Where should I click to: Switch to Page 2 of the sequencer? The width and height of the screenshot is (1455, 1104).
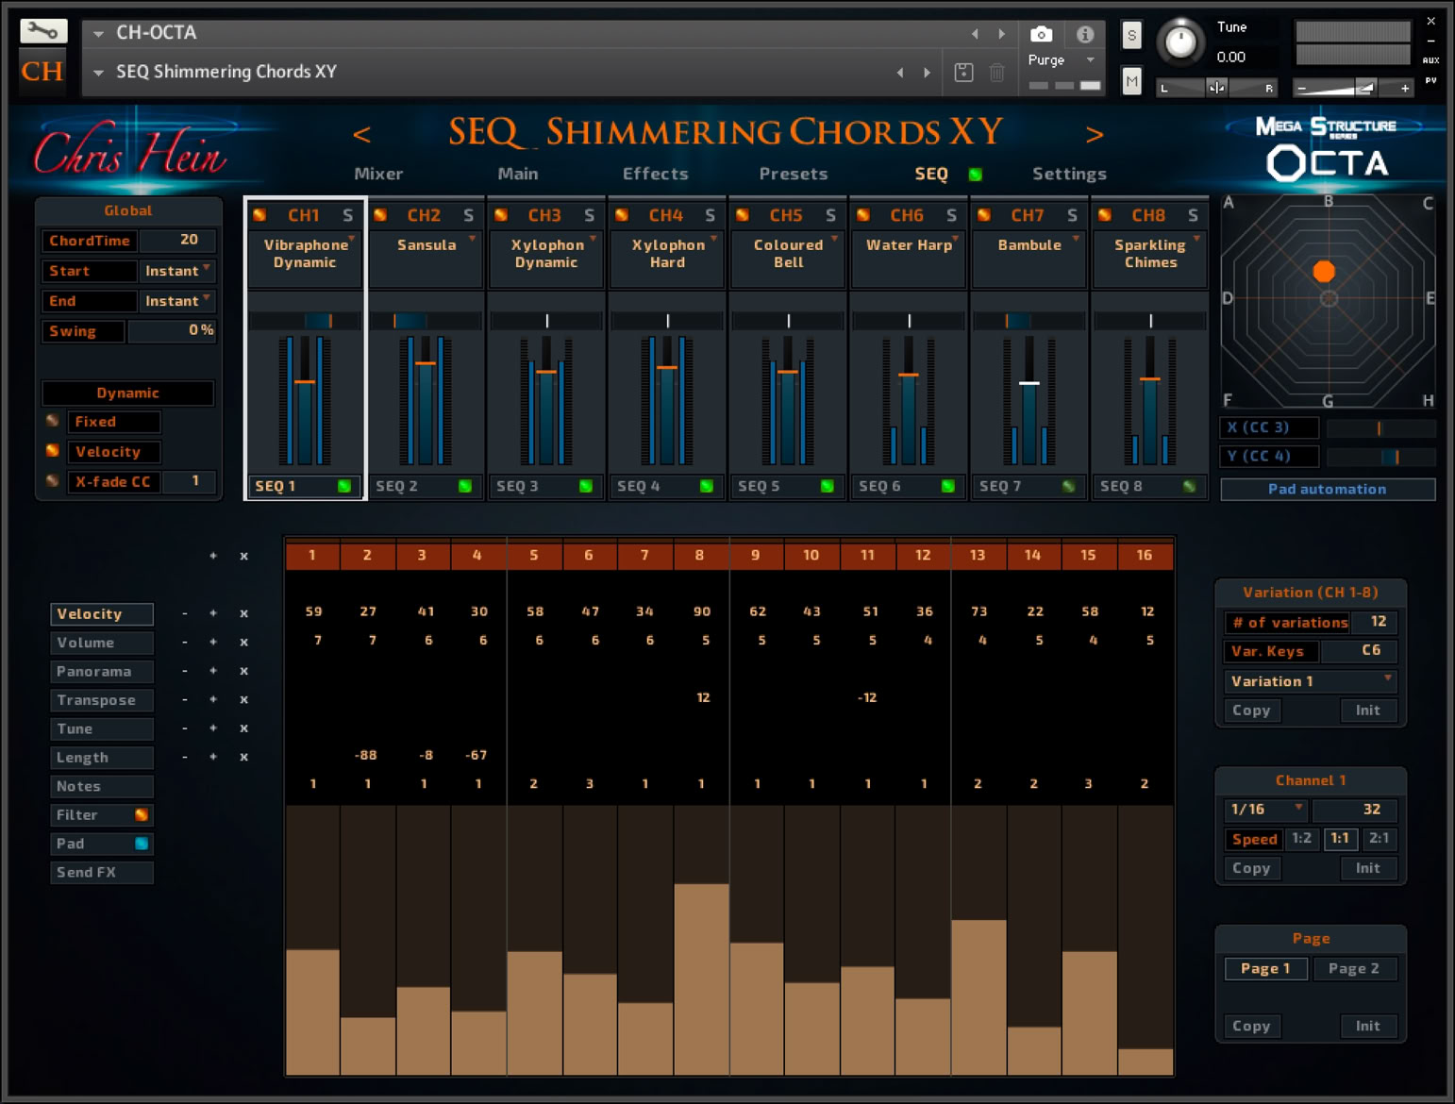[1354, 968]
